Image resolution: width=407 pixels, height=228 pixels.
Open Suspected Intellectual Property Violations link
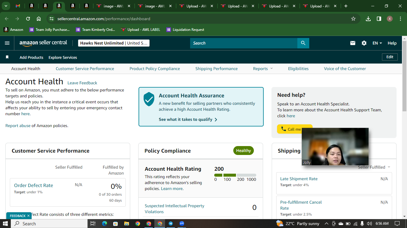point(175,209)
